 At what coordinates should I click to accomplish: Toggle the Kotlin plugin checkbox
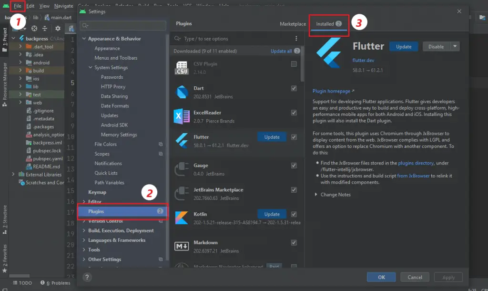294,214
